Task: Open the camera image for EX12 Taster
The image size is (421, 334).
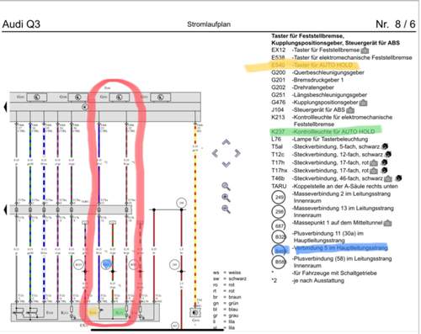Action: tap(365, 50)
